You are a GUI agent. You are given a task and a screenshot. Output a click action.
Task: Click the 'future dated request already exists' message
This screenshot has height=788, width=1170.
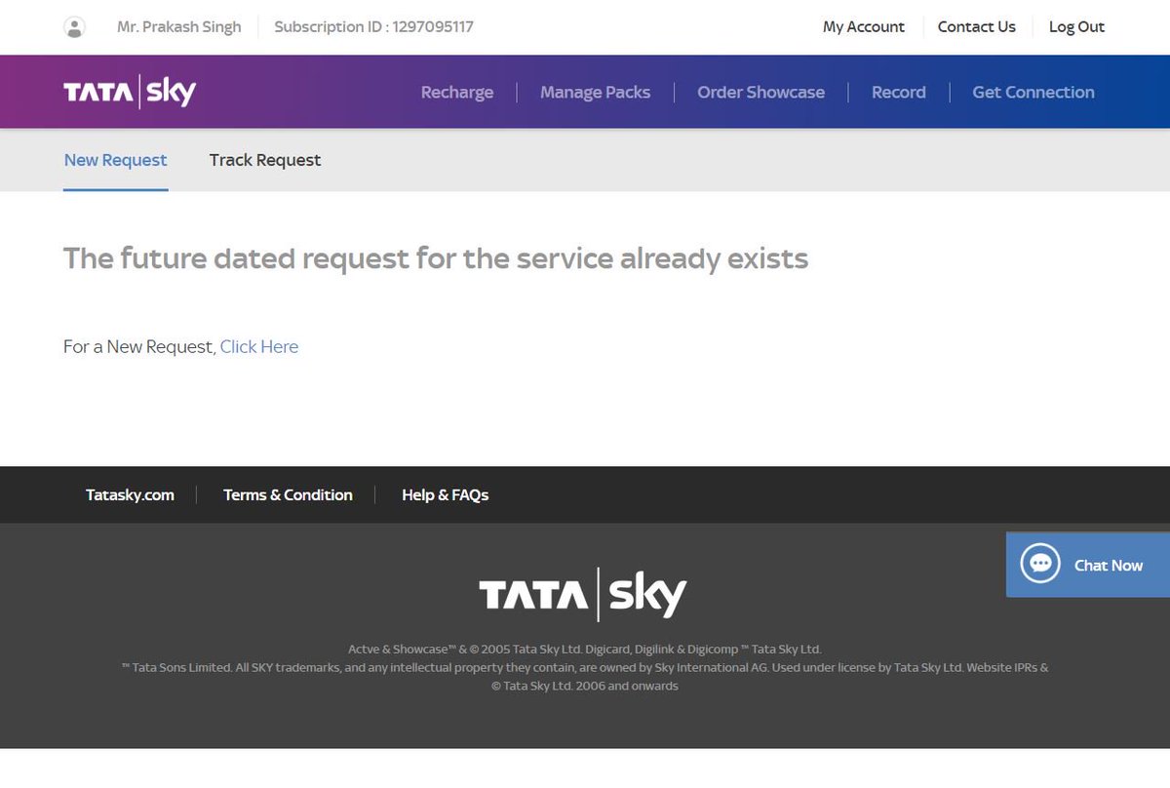click(436, 258)
